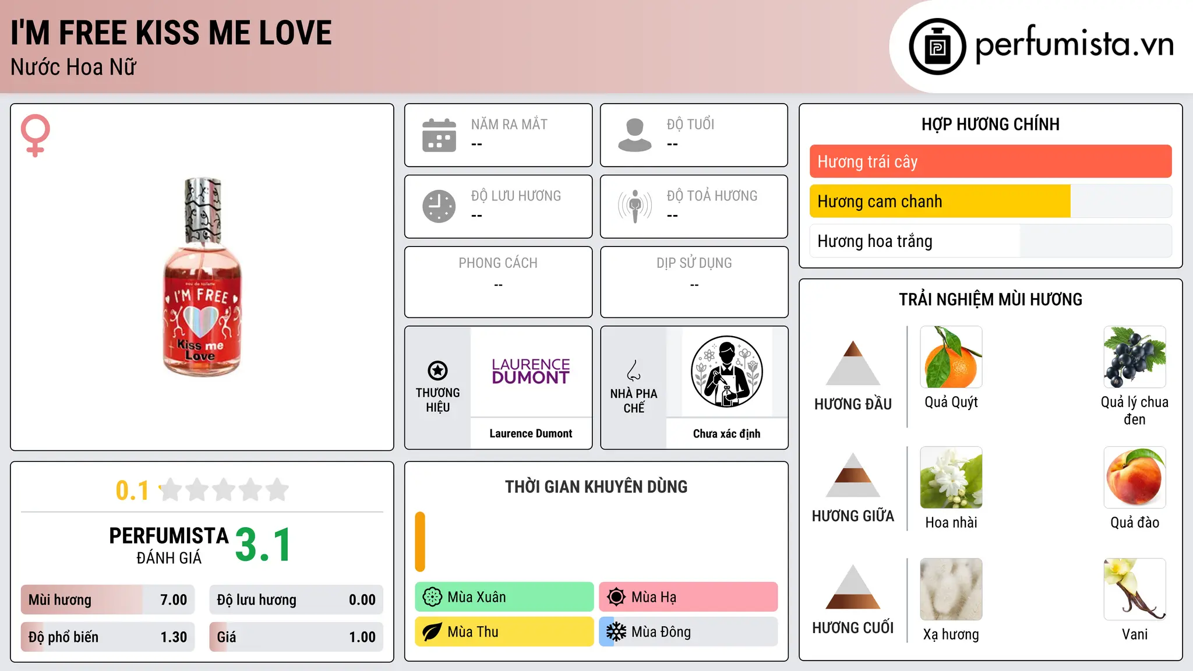Select the calendar icon beside Năm ra mắt
This screenshot has height=671, width=1193.
439,135
